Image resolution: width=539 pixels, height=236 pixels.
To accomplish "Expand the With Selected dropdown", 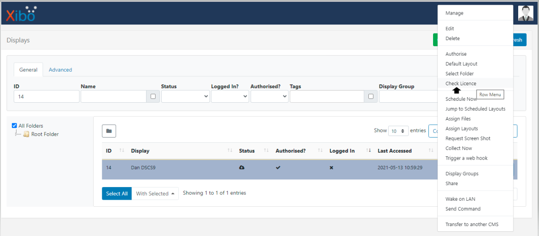I will click(155, 194).
